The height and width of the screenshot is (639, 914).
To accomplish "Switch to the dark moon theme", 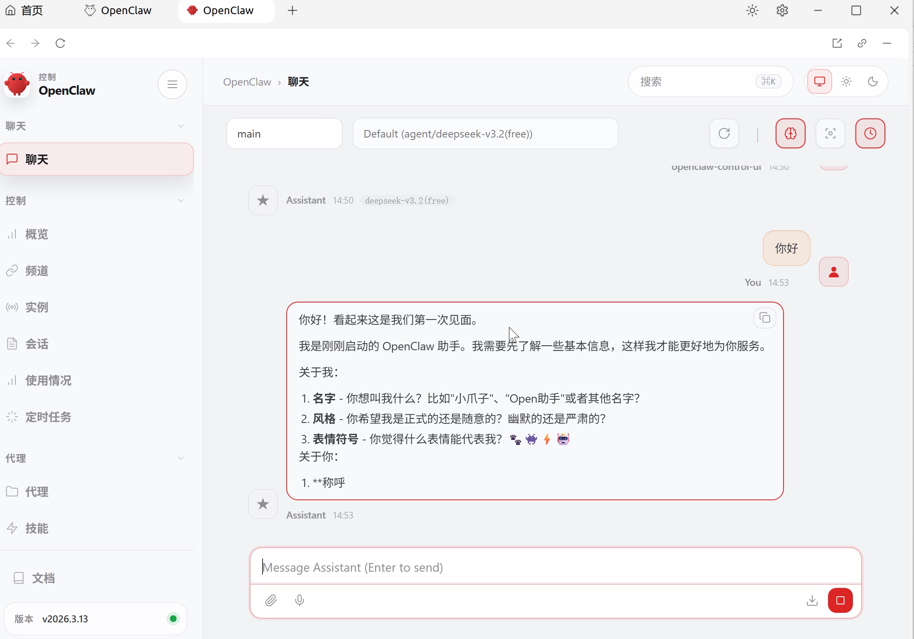I will [873, 81].
